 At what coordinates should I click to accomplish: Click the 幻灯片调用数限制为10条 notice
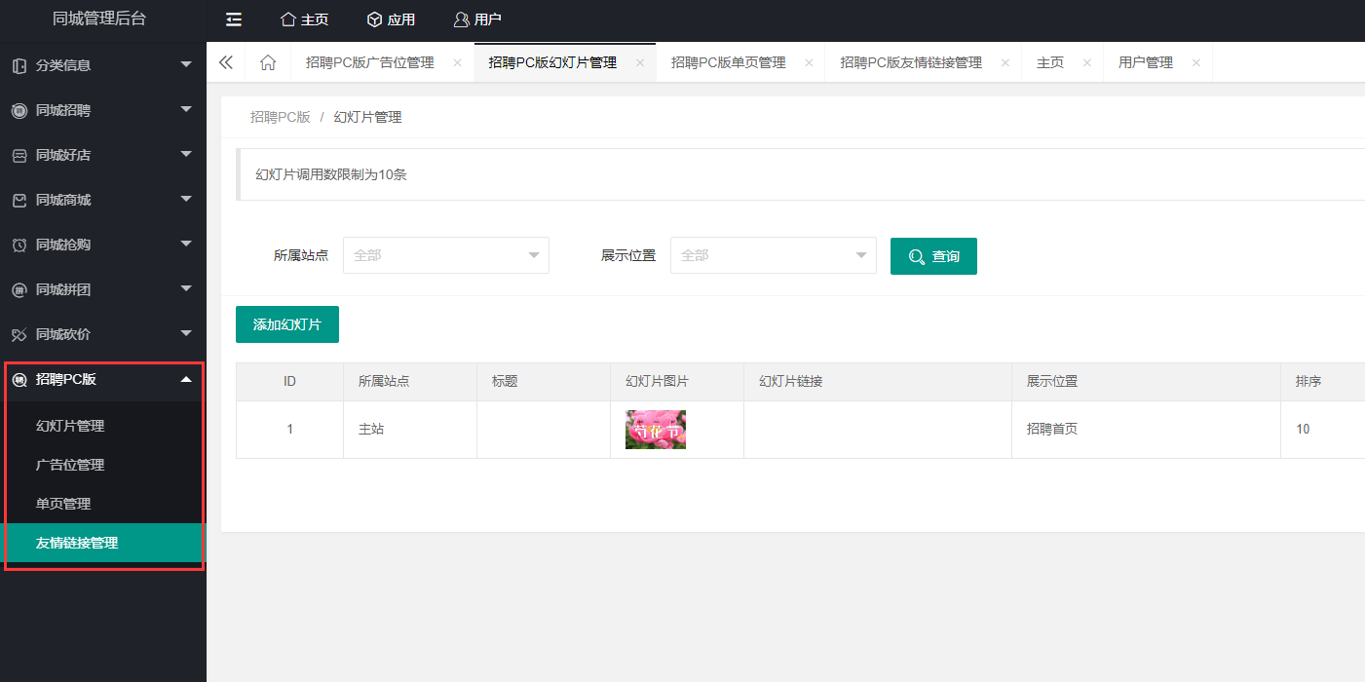point(331,174)
